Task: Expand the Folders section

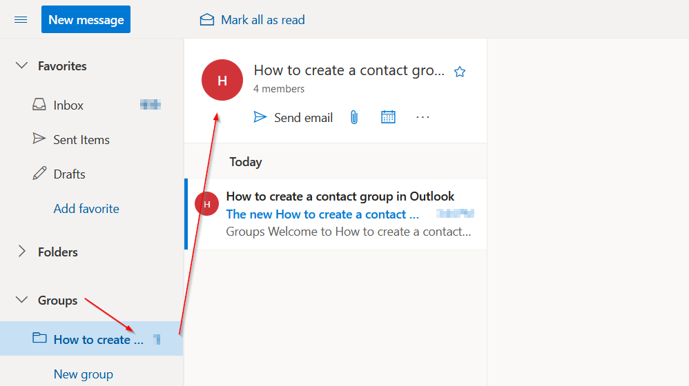Action: click(x=21, y=252)
